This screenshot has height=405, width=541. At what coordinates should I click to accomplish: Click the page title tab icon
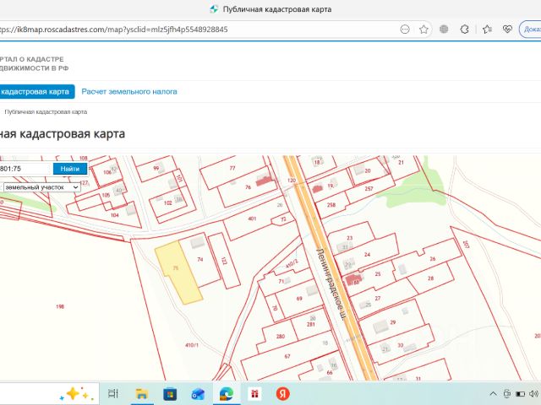tap(214, 9)
